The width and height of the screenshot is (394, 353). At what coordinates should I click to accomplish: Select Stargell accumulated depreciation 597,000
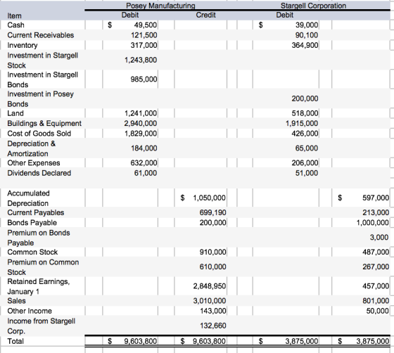[376, 198]
